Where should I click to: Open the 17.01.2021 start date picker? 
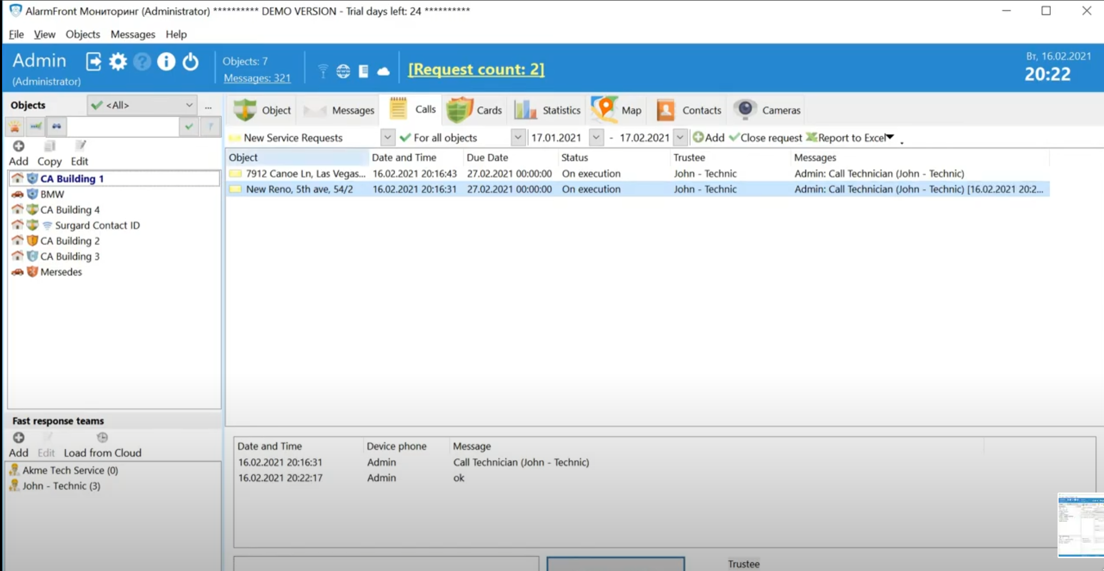(596, 138)
